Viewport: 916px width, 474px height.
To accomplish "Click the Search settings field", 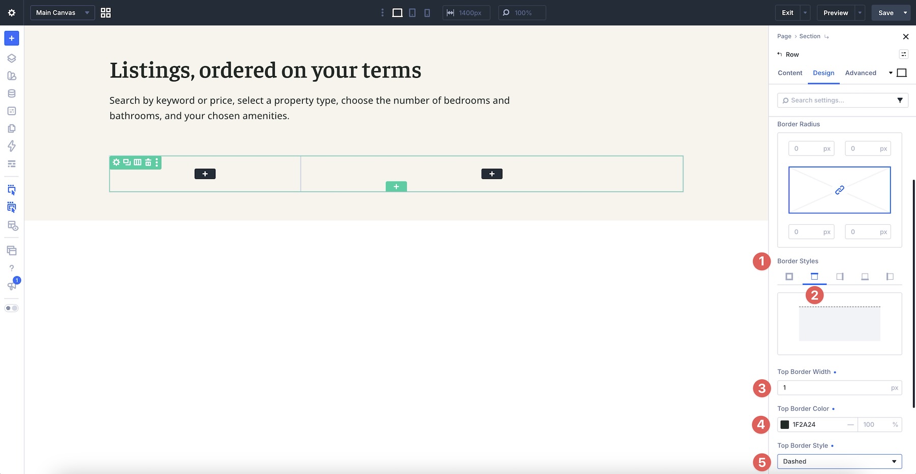I will [843, 100].
